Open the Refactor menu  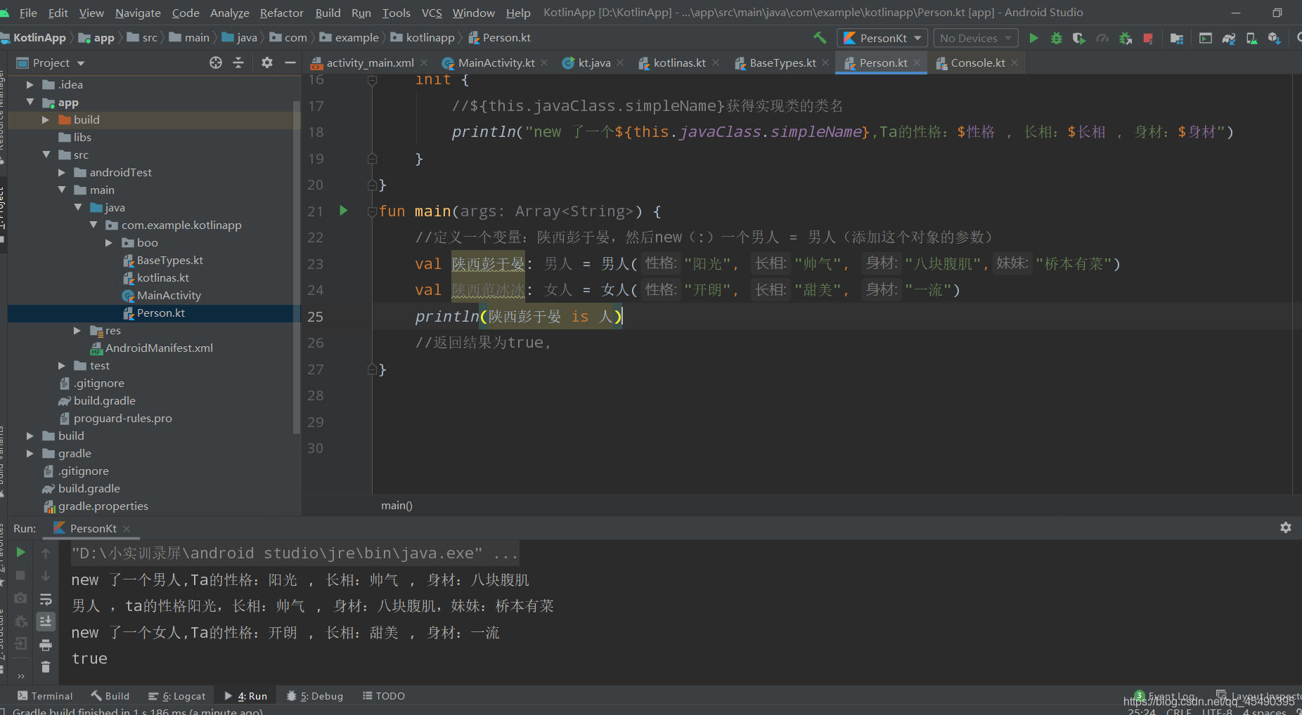point(281,13)
